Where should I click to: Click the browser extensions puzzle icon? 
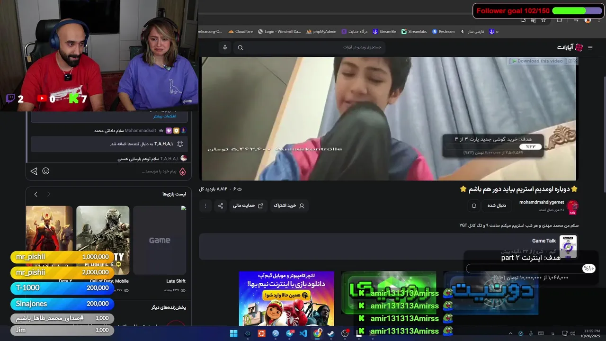pos(559,20)
